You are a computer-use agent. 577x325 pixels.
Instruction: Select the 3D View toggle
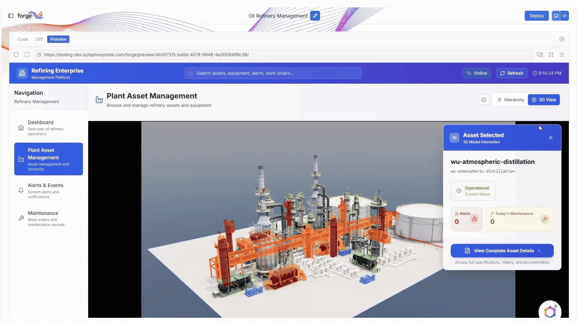tap(544, 100)
